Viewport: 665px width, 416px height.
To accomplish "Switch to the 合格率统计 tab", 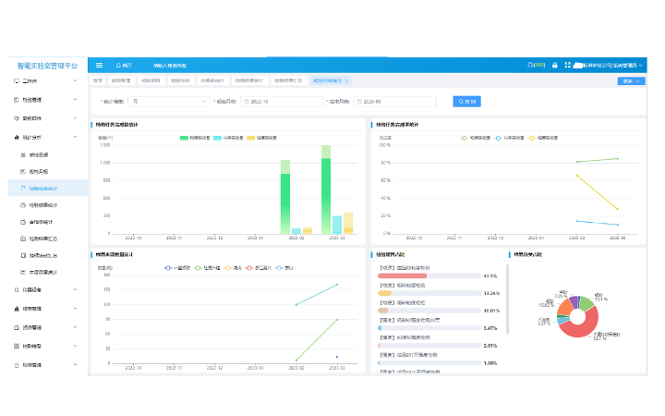I will (x=212, y=80).
